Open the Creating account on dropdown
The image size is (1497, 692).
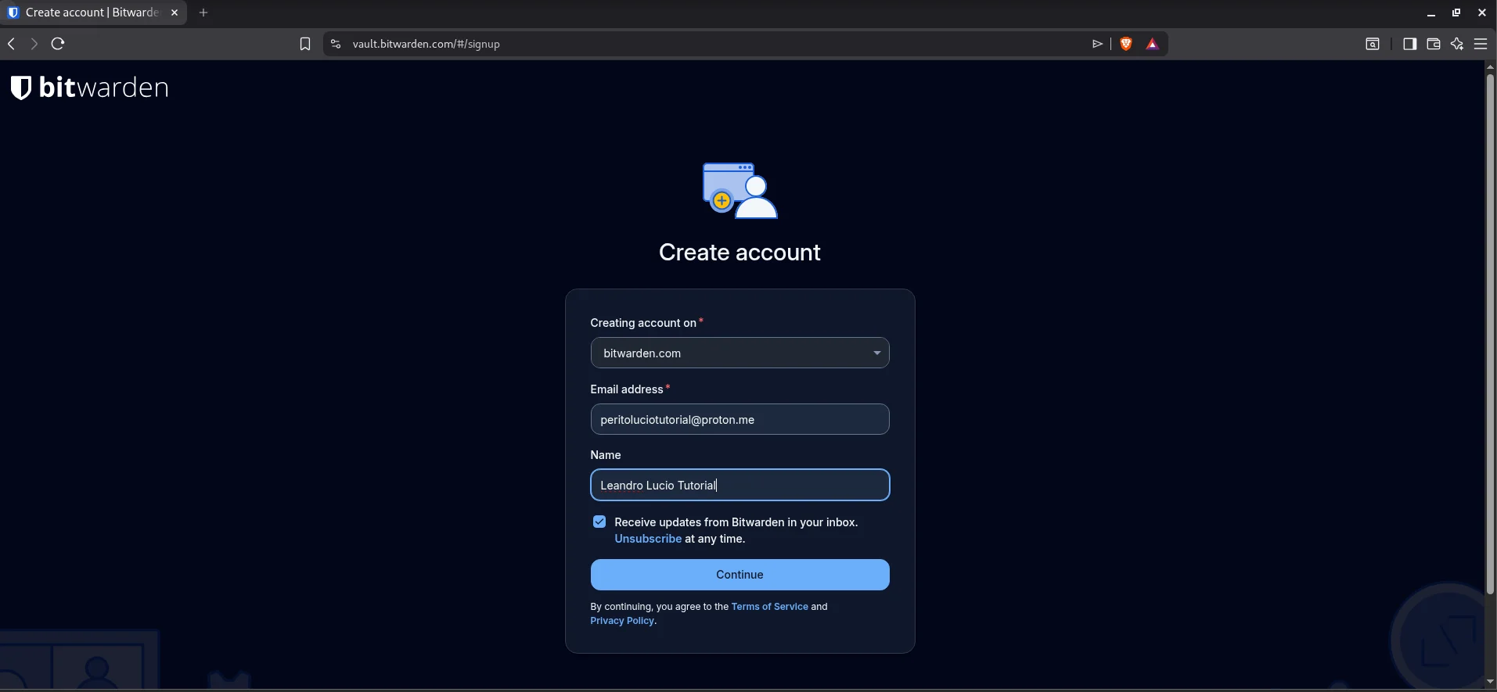[740, 353]
